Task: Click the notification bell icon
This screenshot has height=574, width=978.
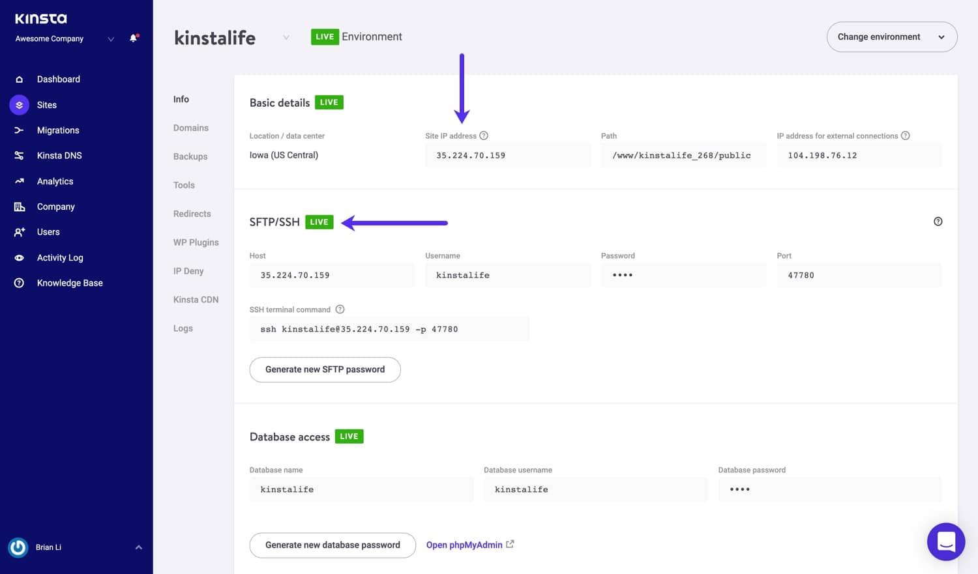Action: tap(132, 37)
